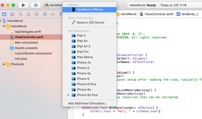202x119 pixels.
Task: Select iPhone 4s simulator
Action: point(90,62)
